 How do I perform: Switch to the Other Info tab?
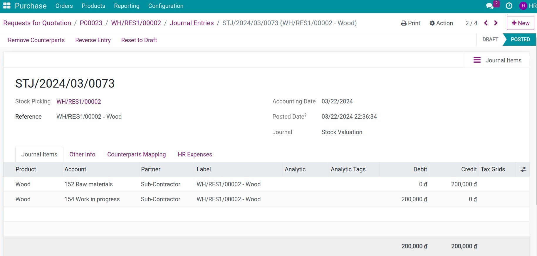point(82,154)
